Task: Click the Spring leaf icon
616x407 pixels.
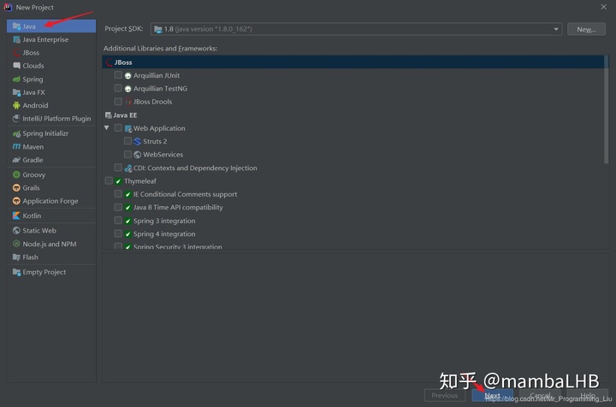Action: point(16,80)
